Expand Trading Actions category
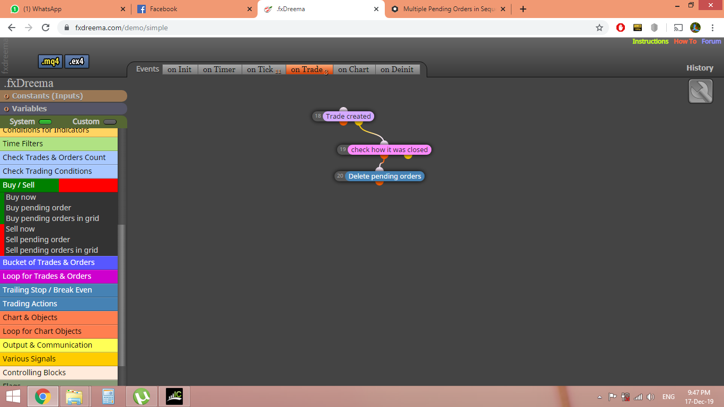 click(x=59, y=304)
